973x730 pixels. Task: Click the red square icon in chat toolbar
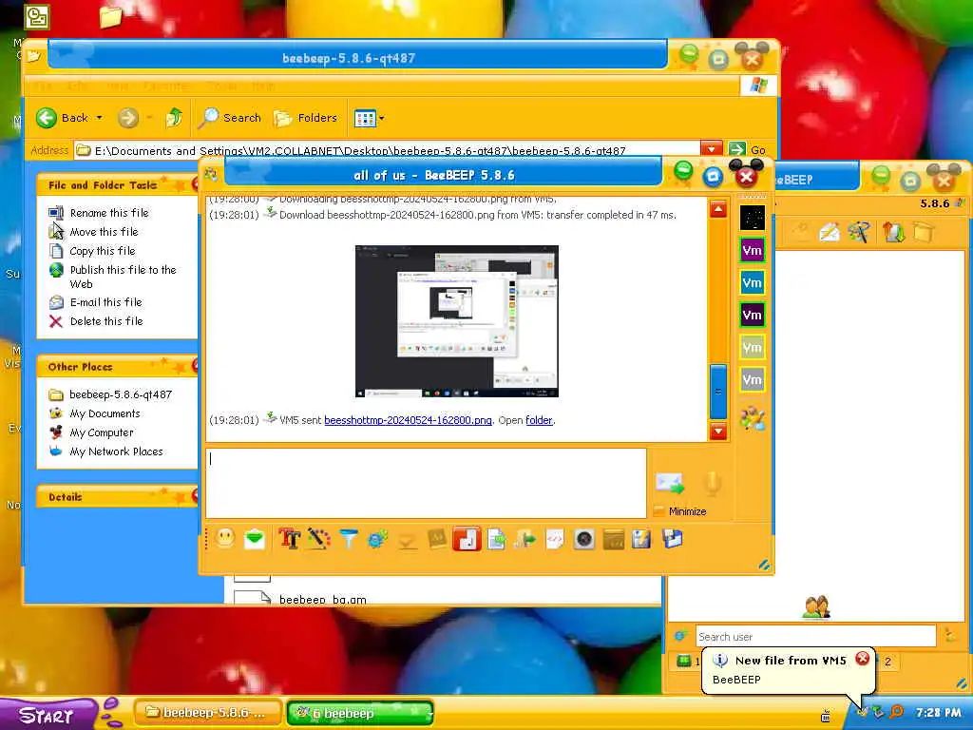tap(467, 539)
